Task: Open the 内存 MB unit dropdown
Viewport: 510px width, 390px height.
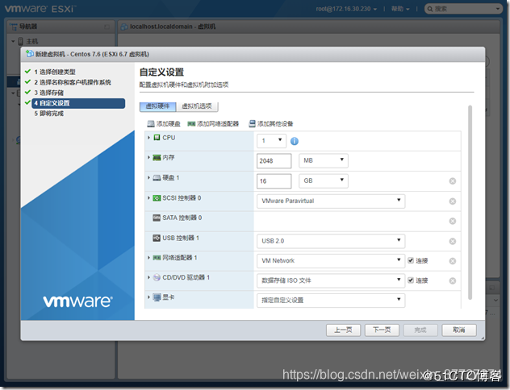Action: (324, 160)
